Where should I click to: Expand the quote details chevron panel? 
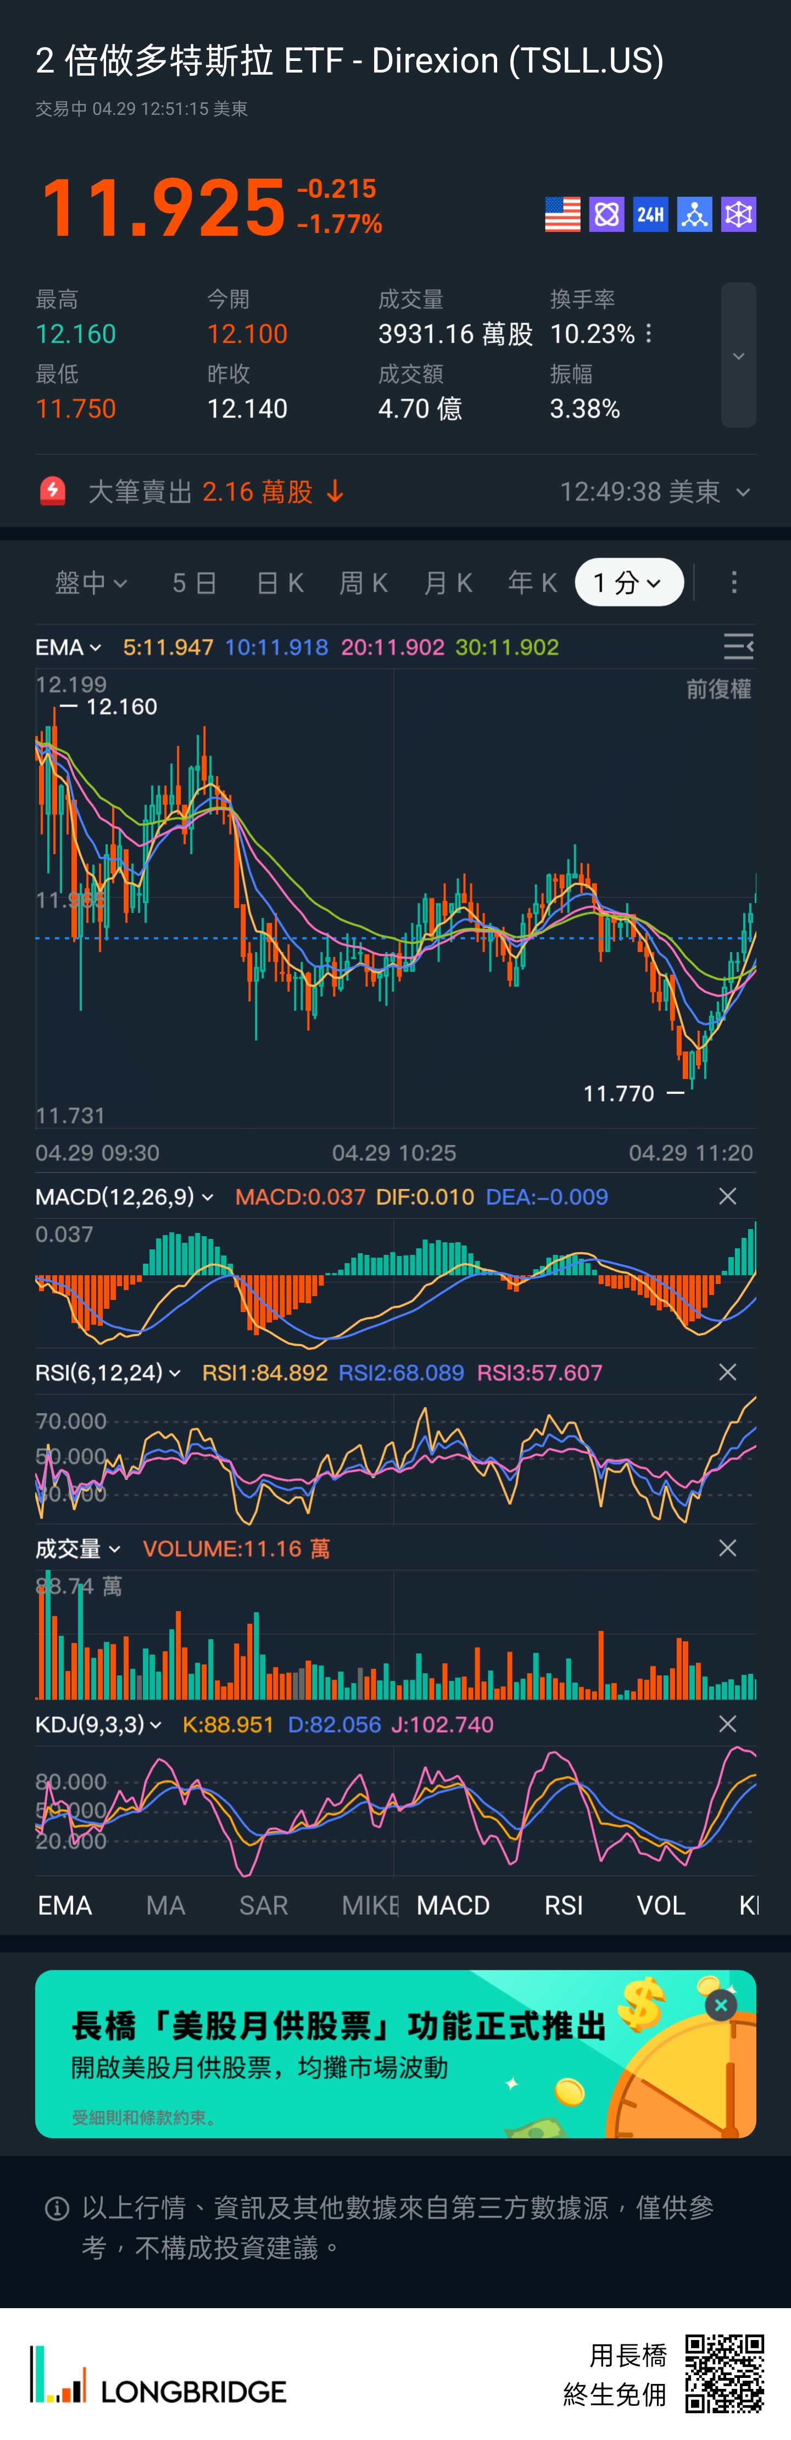click(738, 355)
